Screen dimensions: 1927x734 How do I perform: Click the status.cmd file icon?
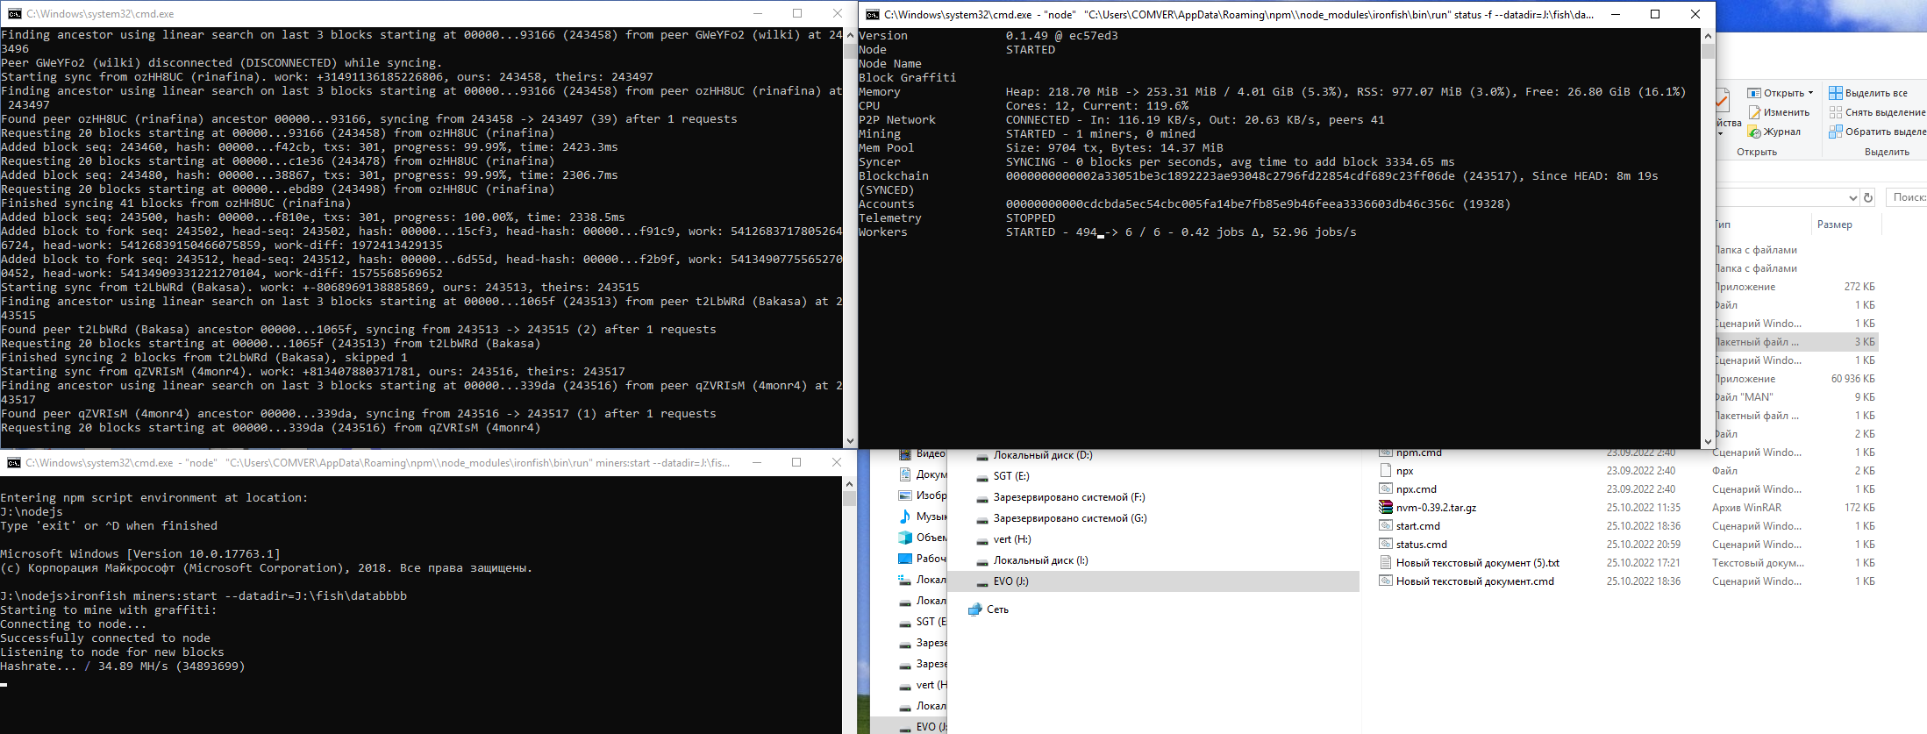click(1386, 545)
